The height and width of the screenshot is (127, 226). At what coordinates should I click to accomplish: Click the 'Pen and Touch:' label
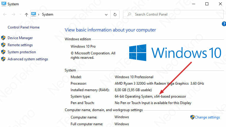82,103
